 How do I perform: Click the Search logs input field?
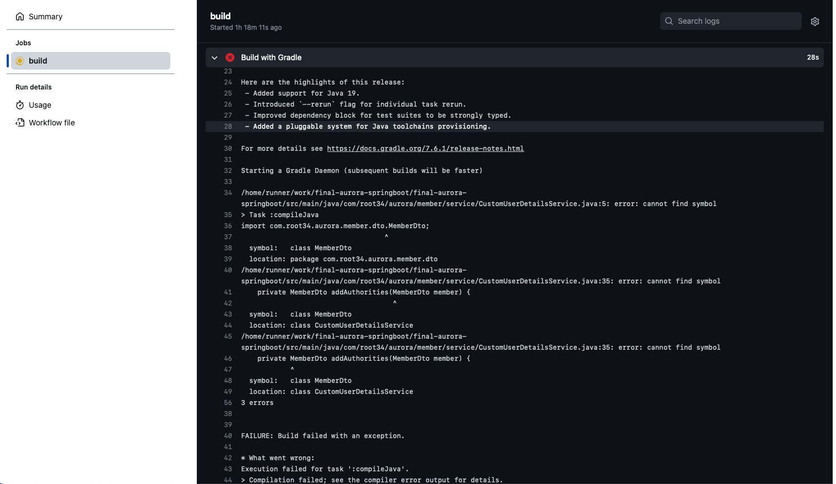coord(730,21)
